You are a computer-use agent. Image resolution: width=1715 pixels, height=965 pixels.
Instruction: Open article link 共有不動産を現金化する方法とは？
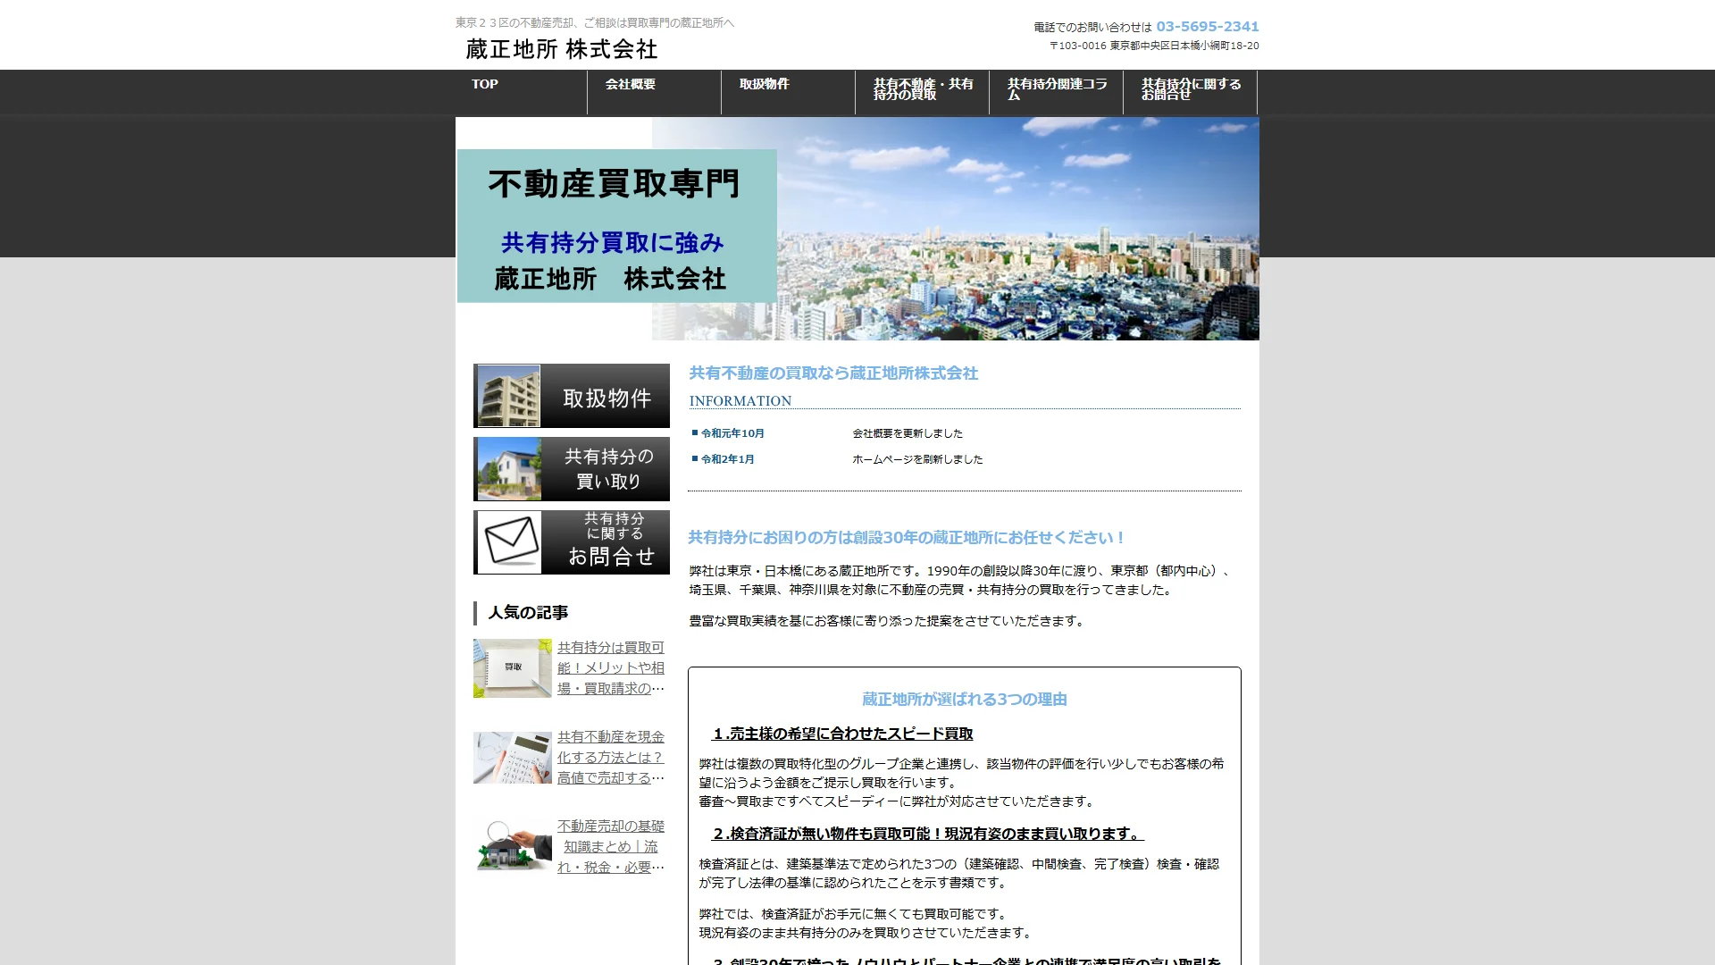tap(611, 758)
